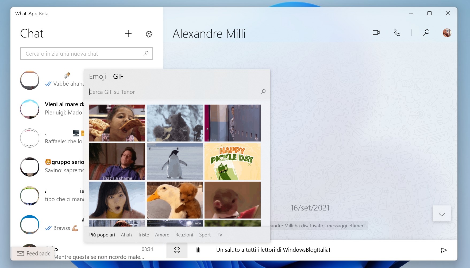Screen dimensions: 470x268
Task: Click the emoji smiley button
Action: (177, 250)
